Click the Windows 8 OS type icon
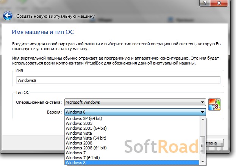This screenshot has width=236, height=166. (214, 105)
